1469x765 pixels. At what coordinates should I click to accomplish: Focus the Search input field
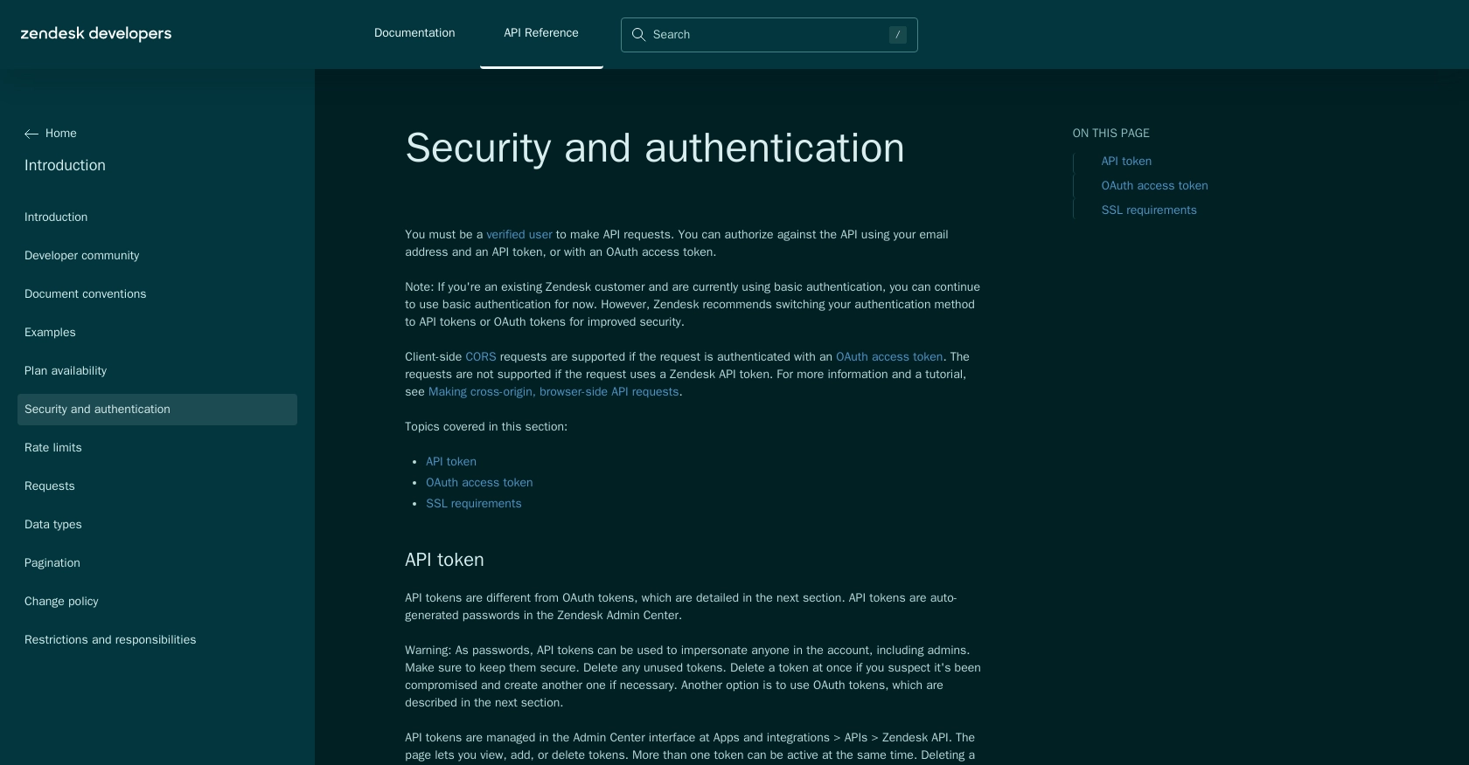pos(769,35)
